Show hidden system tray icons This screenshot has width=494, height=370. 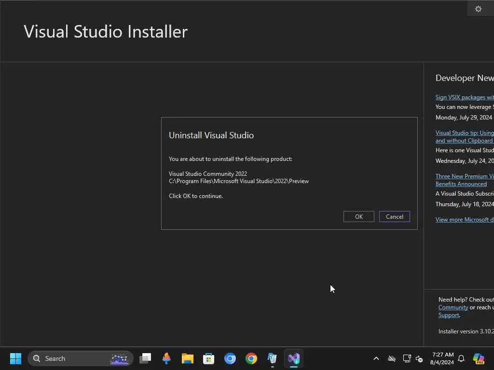pos(376,358)
